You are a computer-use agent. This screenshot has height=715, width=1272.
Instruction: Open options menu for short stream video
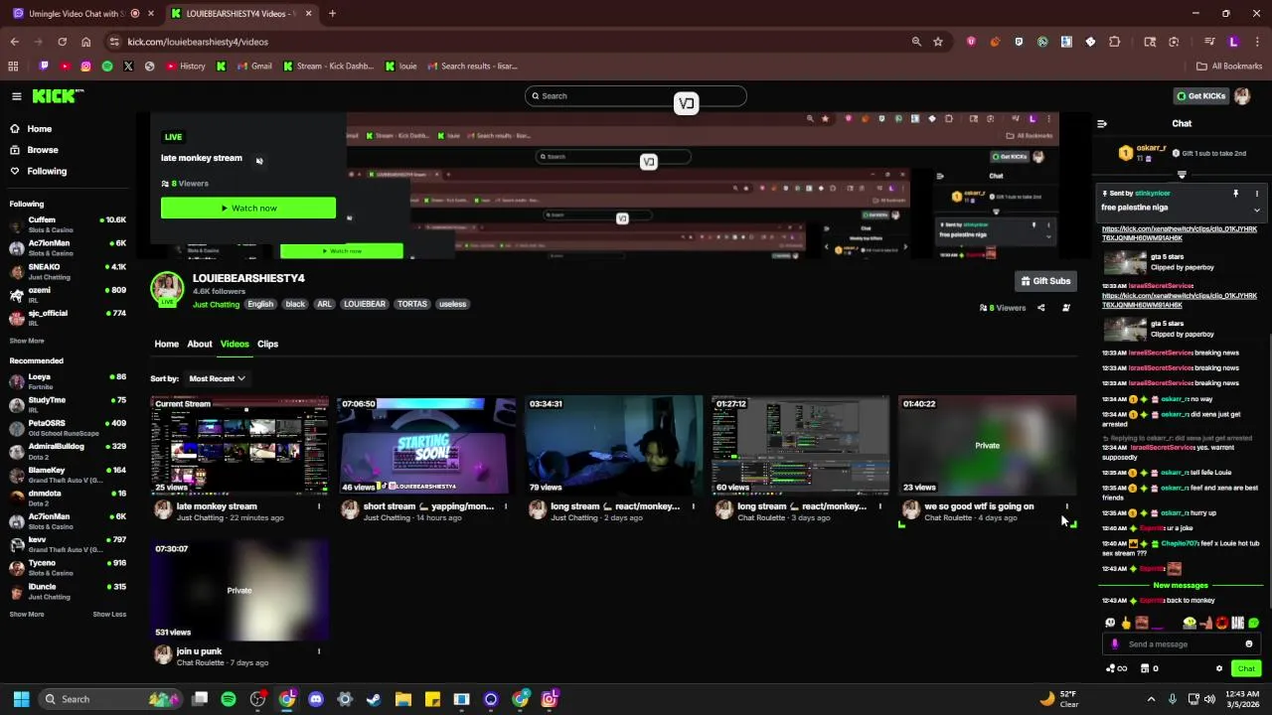506,506
